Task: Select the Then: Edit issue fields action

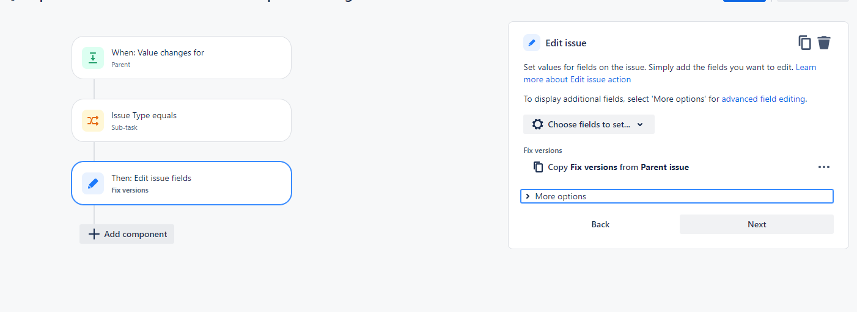Action: pos(182,183)
